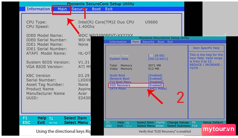Click "Enter Select Submenu" in the footer

173,126
